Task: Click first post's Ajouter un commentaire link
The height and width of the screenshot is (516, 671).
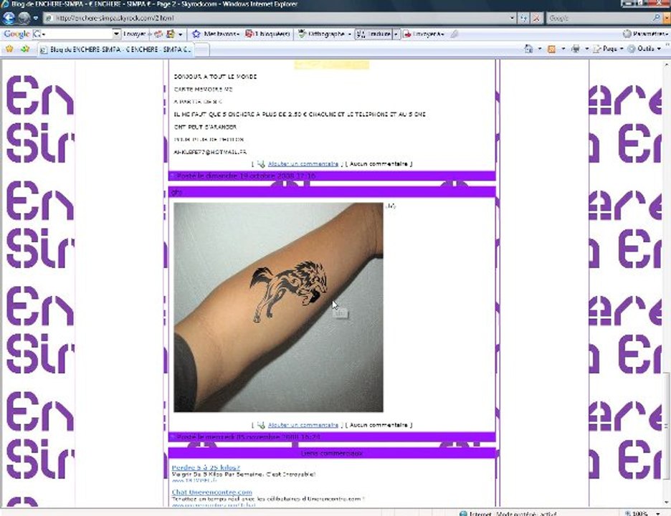Action: [303, 164]
